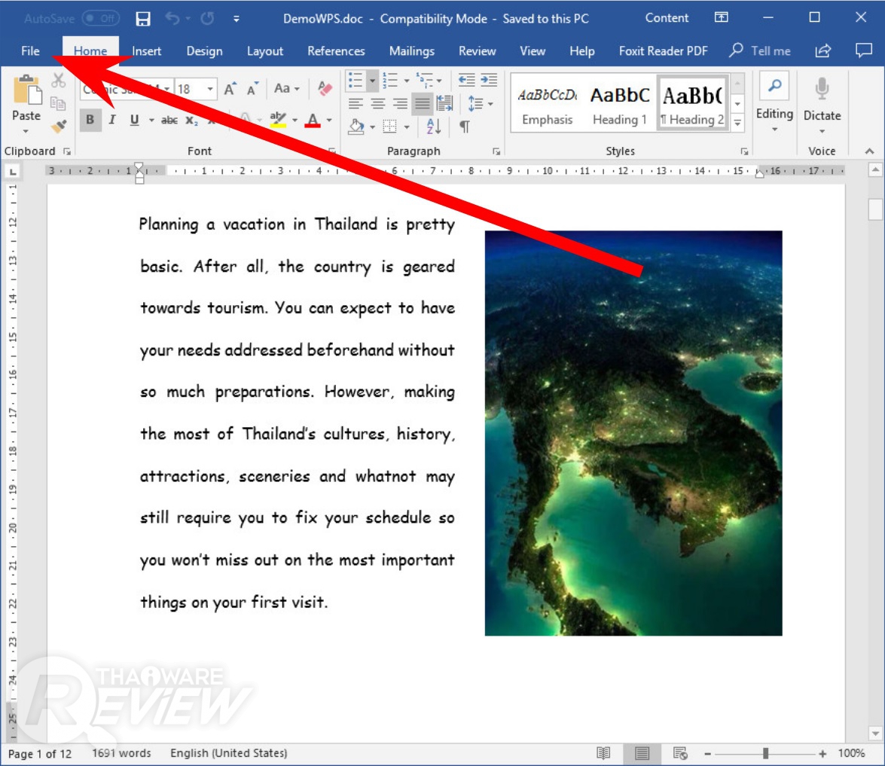The width and height of the screenshot is (885, 766).
Task: Click the Sort A-Z icon
Action: click(434, 126)
